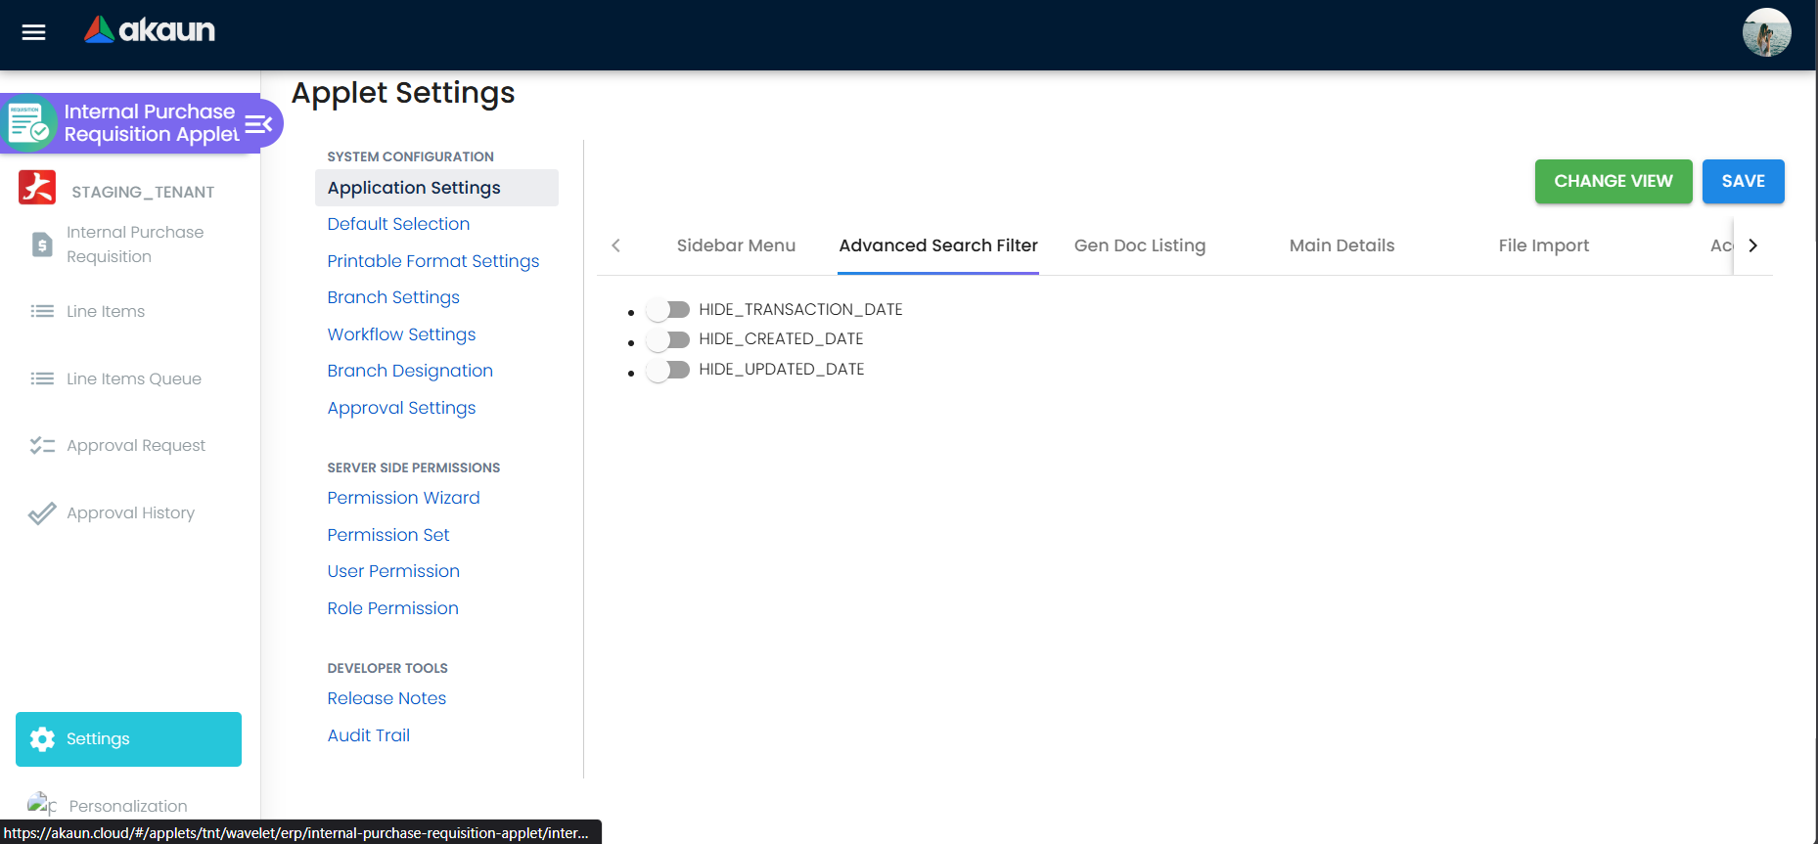Switch to the Sidebar Menu tab
1818x844 pixels.
click(736, 245)
